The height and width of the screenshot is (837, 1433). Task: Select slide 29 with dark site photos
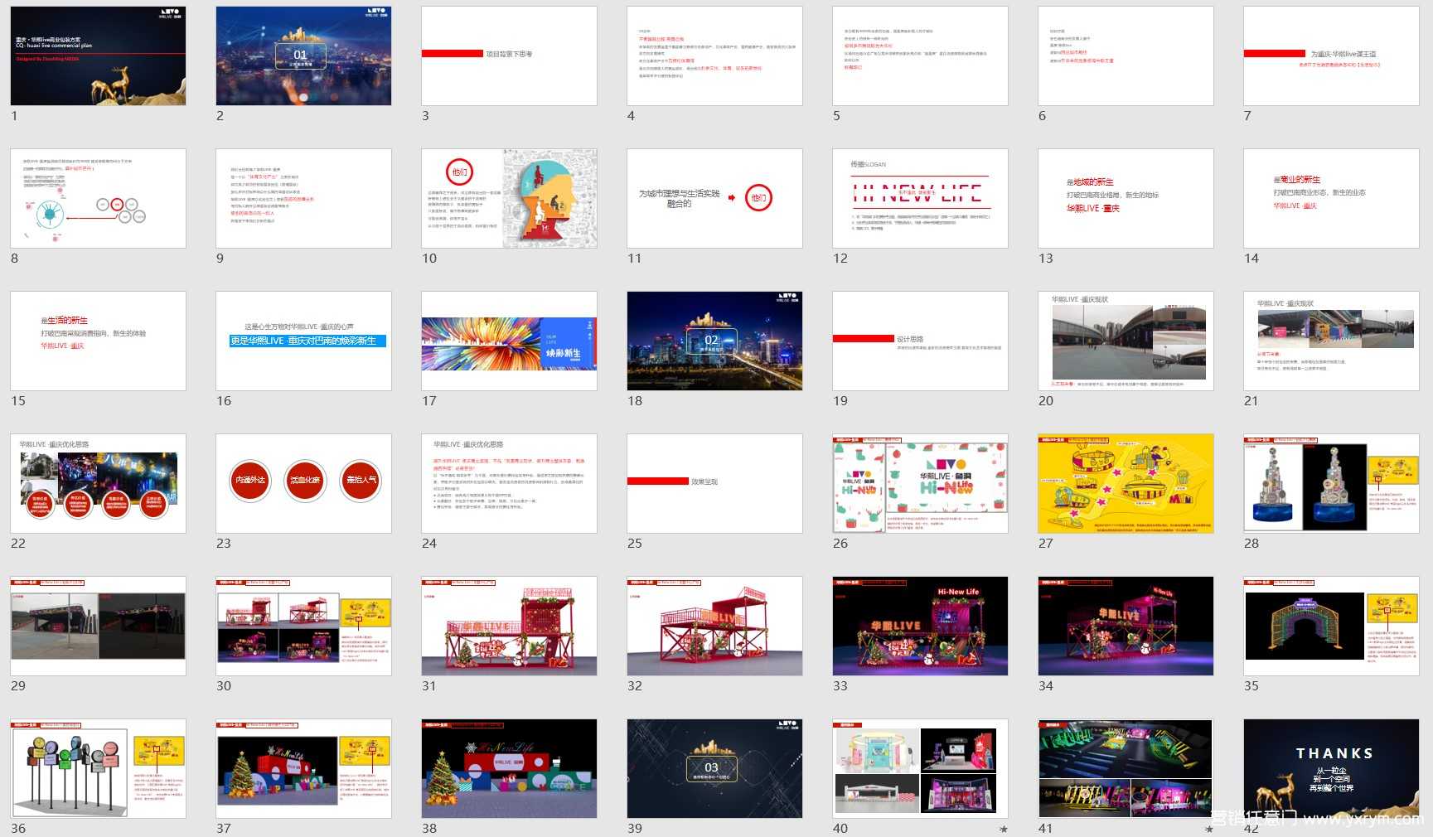[x=98, y=626]
